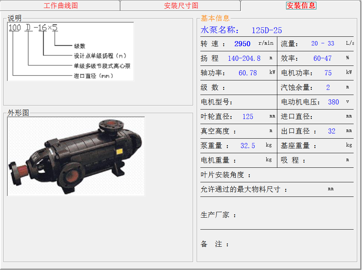Click the r/min unit next to speed

coord(266,43)
